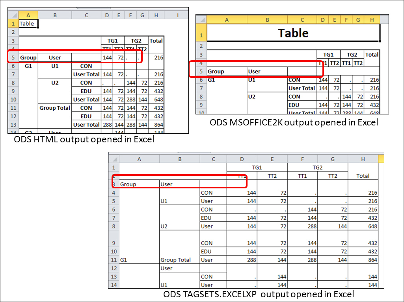Click the EDU cell in row 9 of the HTML output
This screenshot has height=302, width=404.
86,91
